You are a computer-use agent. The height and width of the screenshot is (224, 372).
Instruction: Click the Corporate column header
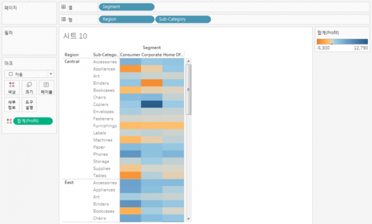click(x=152, y=55)
